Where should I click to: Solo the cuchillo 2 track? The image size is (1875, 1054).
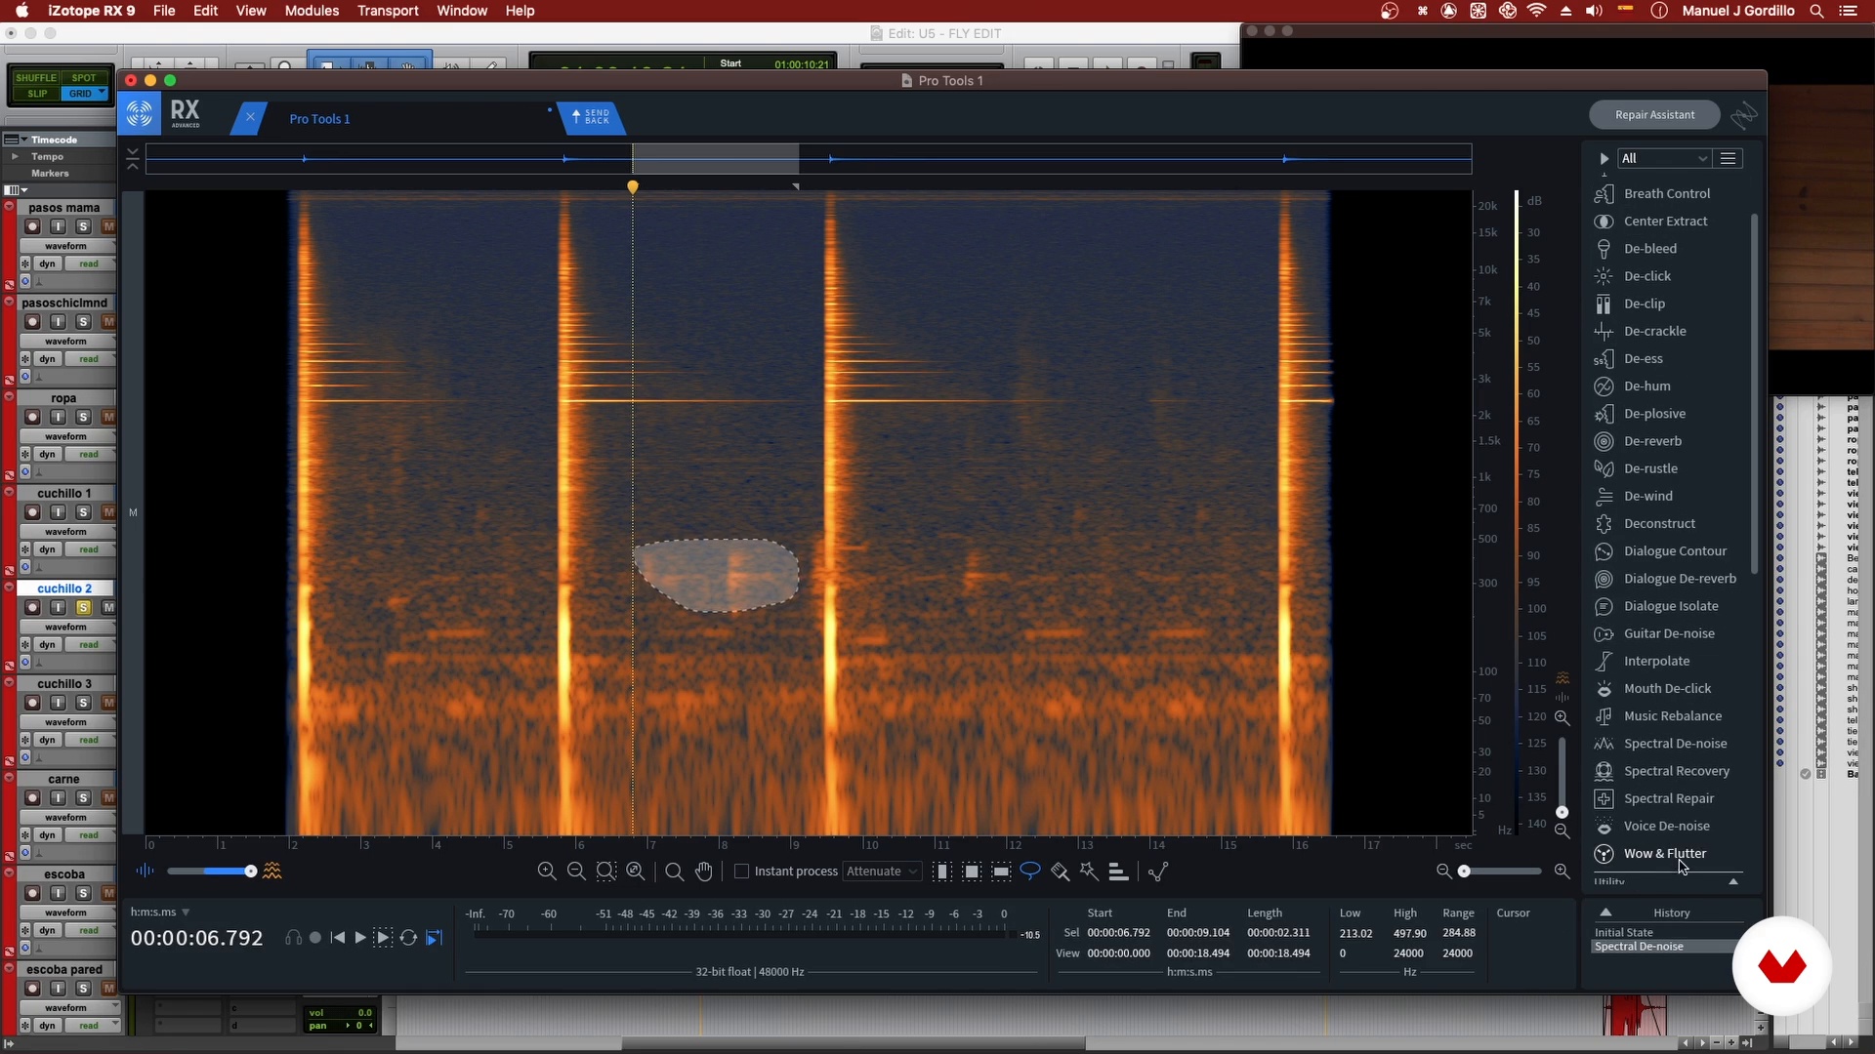click(83, 607)
